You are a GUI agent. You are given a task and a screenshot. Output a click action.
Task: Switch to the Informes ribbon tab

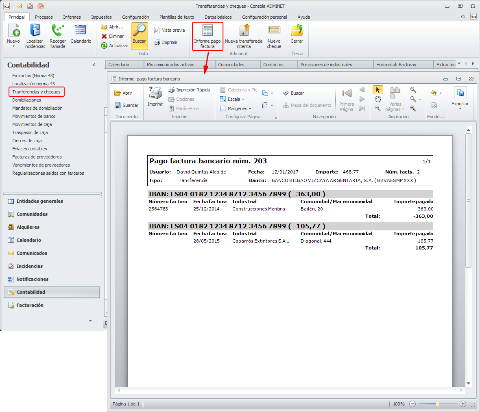pyautogui.click(x=72, y=17)
